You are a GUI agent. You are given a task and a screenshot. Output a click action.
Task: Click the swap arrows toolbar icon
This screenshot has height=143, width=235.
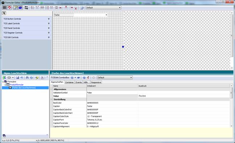pos(26,8)
